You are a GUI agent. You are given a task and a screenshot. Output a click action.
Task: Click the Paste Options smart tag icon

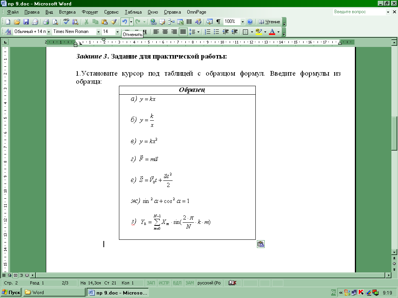tap(261, 244)
